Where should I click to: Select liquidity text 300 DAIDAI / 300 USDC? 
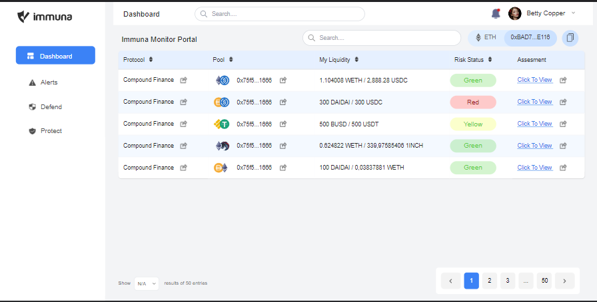(x=350, y=102)
